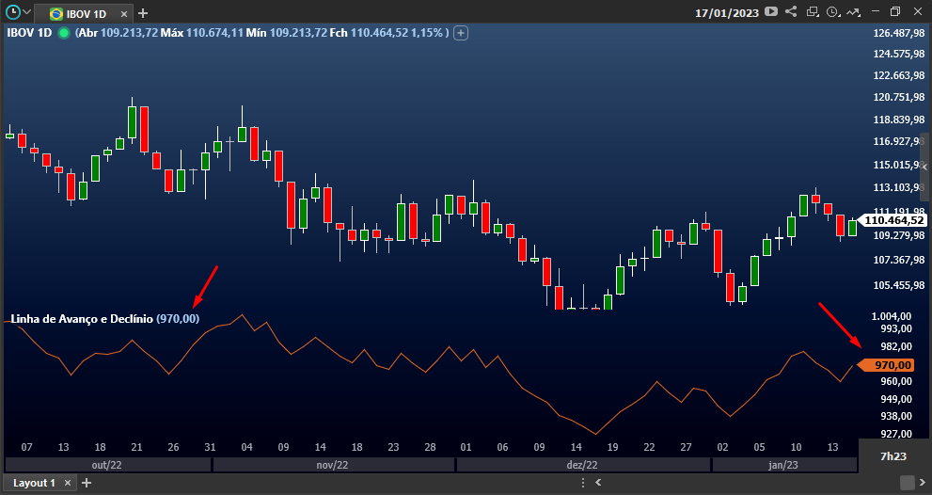Open the indicators chart-line dropdown

(854, 11)
